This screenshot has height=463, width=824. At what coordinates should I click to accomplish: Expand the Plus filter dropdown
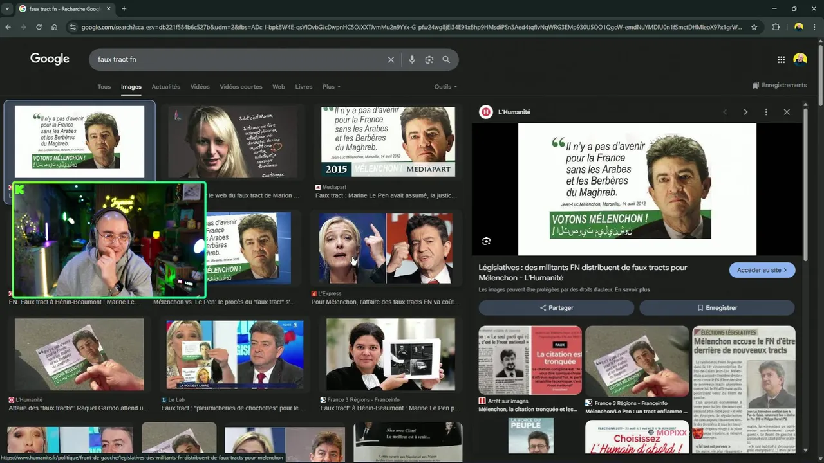[332, 87]
